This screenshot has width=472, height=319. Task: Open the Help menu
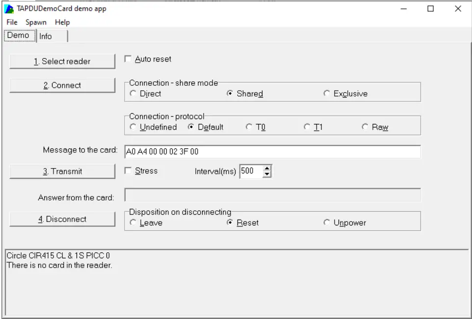tap(62, 23)
